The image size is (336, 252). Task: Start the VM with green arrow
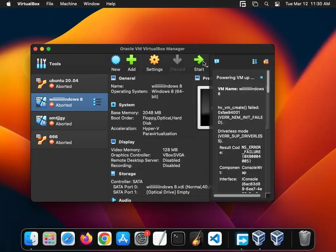pos(199,60)
